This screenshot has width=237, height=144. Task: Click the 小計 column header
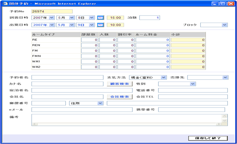[188, 34]
